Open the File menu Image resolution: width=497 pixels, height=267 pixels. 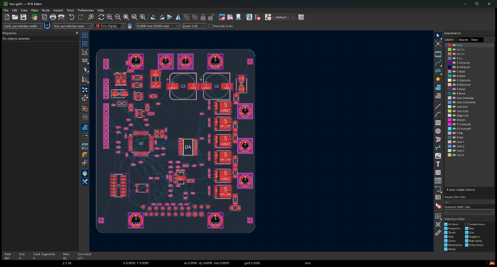(x=6, y=10)
